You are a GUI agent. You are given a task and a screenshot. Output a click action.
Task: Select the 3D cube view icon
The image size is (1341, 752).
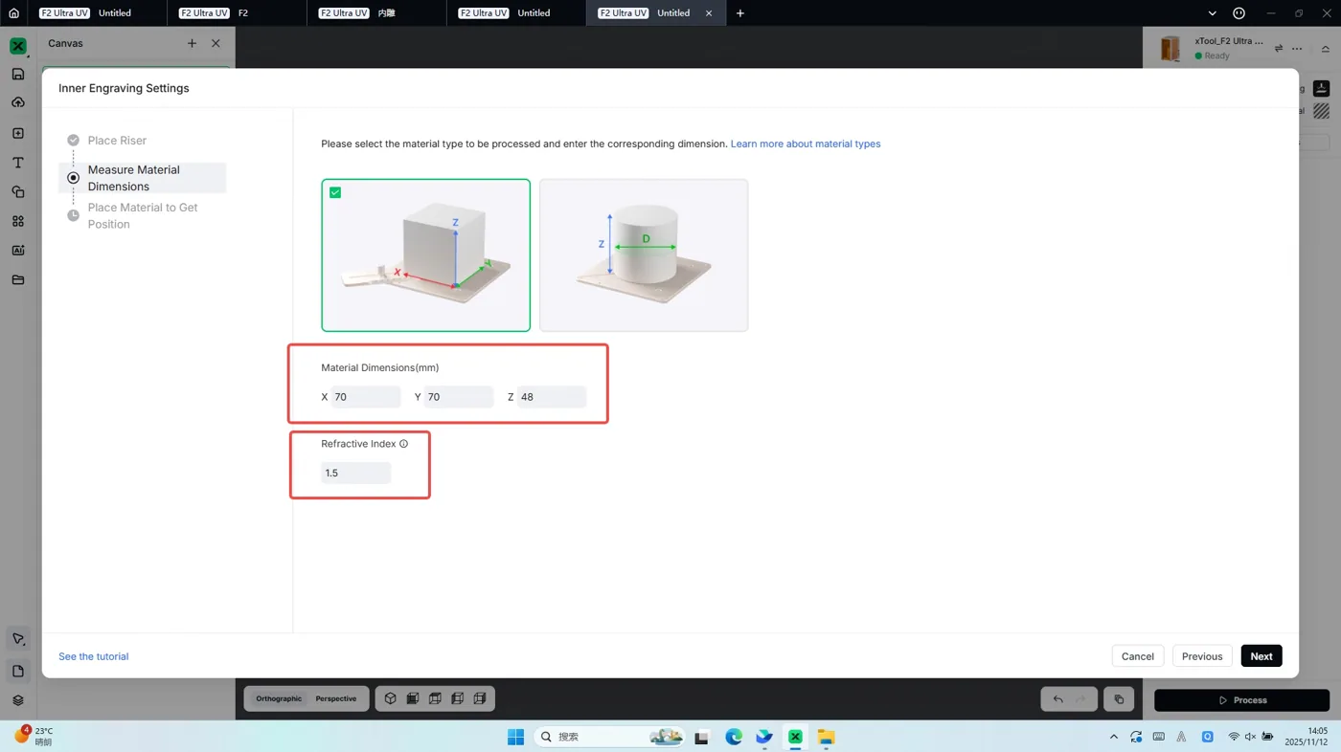390,698
